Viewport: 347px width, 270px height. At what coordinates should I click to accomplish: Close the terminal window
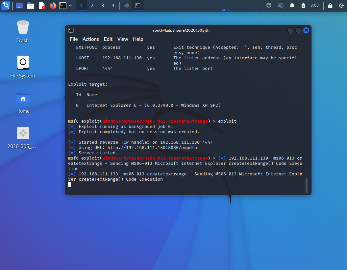[306, 30]
